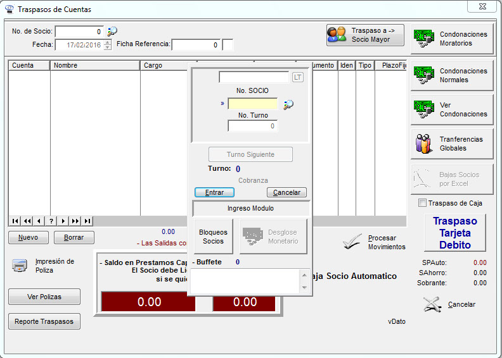Click the magnifier next to No. de Socio
Image resolution: width=502 pixels, height=358 pixels.
(113, 31)
